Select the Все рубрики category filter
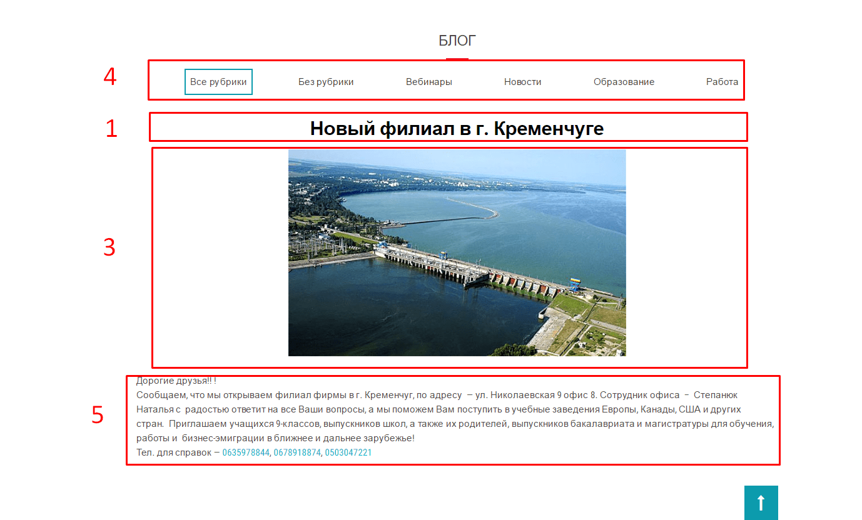Viewport: 862px width, 520px height. tap(218, 82)
